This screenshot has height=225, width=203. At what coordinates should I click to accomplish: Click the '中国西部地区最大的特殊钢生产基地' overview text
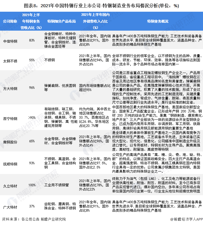(157, 118)
